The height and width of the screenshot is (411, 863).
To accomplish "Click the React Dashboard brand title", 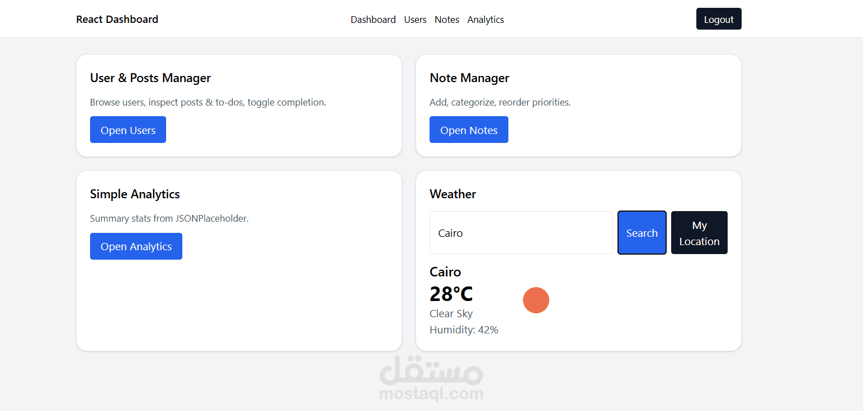I will click(117, 20).
